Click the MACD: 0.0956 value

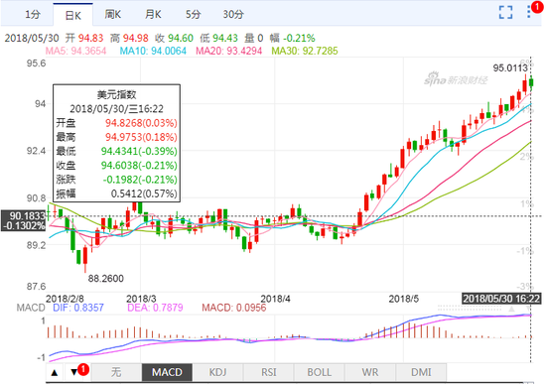coord(234,308)
